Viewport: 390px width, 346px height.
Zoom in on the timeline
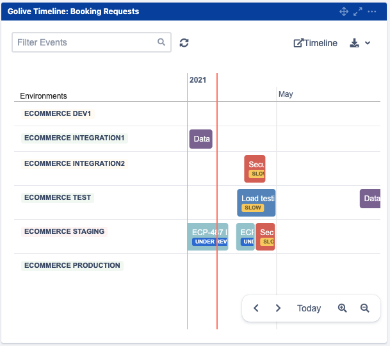pyautogui.click(x=343, y=308)
